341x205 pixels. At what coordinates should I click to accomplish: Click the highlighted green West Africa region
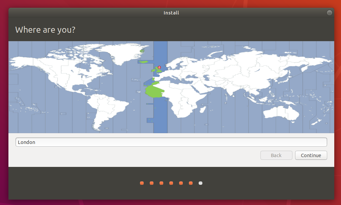154,91
